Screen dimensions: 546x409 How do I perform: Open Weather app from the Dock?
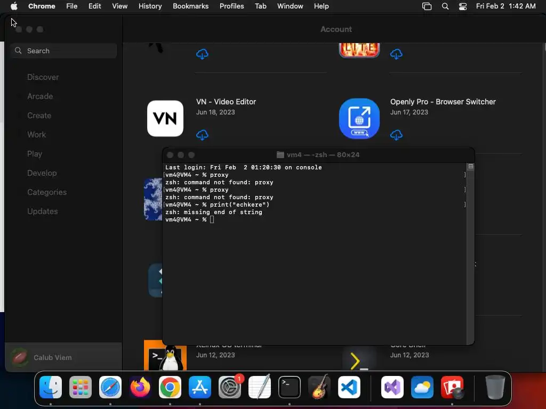tap(422, 387)
